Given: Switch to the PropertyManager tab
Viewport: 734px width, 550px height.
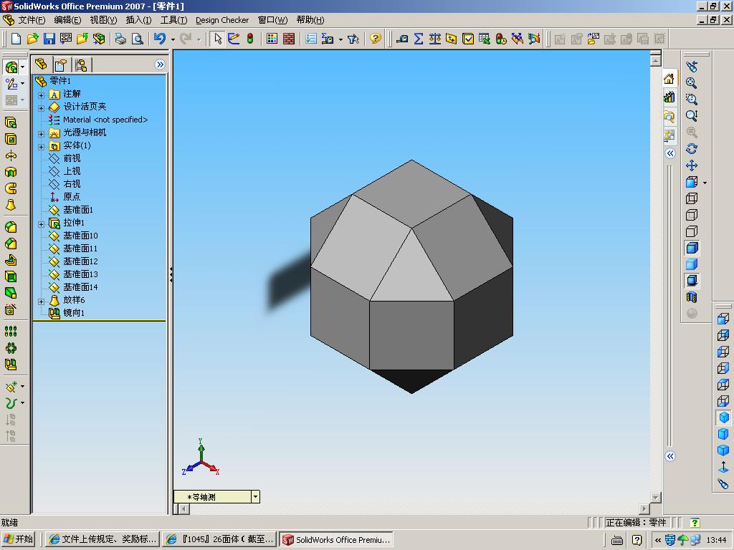Looking at the screenshot, I should tap(61, 64).
